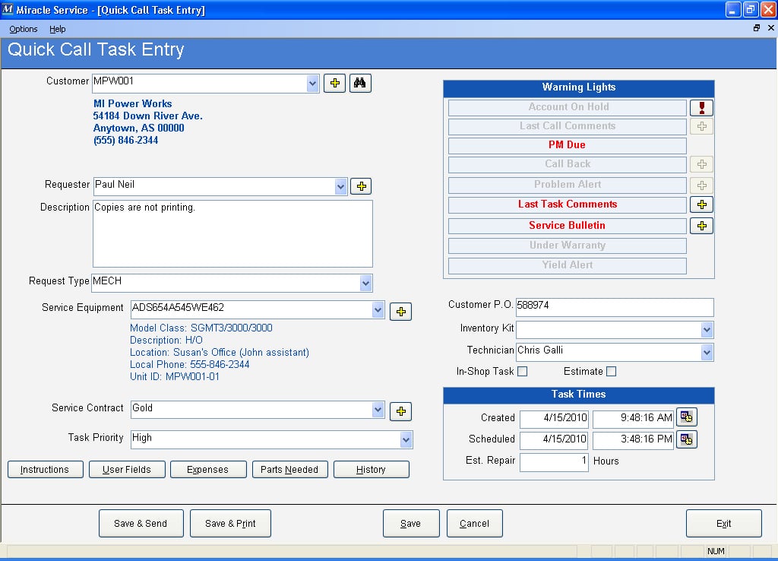The height and width of the screenshot is (561, 778).
Task: Set Scheduled time with clock icon
Action: pyautogui.click(x=687, y=439)
